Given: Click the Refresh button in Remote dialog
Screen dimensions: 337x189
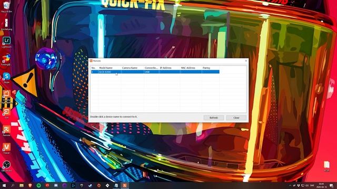Looking at the screenshot, I should click(214, 118).
